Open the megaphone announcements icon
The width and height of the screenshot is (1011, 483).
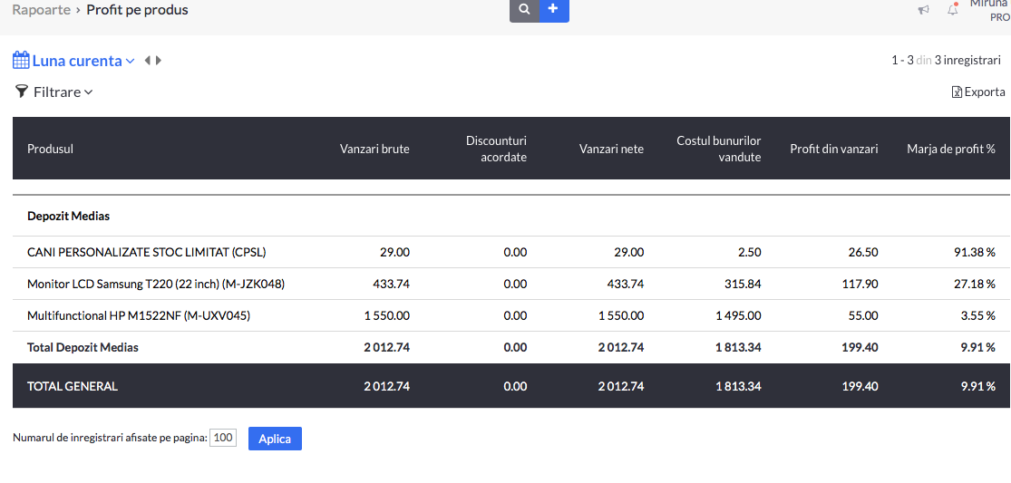click(x=924, y=10)
